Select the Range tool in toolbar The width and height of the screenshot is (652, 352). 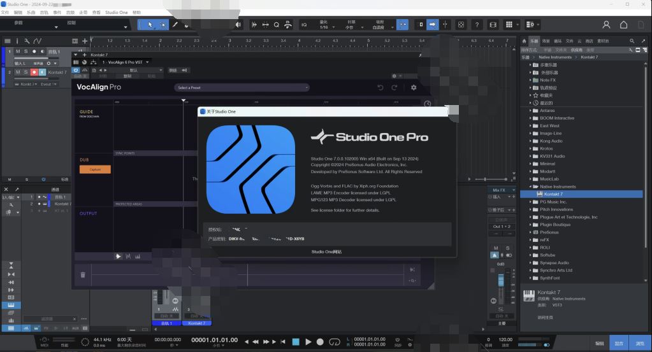[x=163, y=25]
